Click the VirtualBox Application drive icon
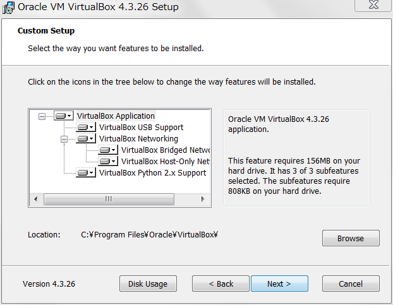The image size is (393, 305). tap(64, 116)
